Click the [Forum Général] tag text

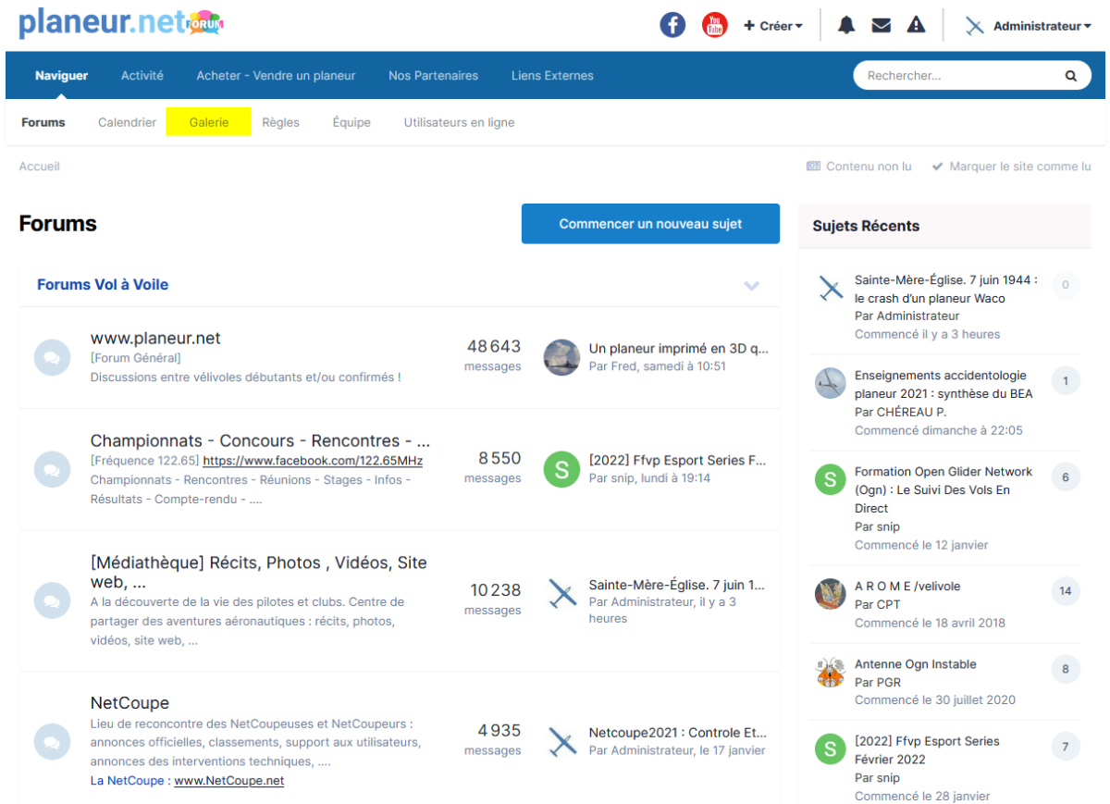pyautogui.click(x=136, y=358)
